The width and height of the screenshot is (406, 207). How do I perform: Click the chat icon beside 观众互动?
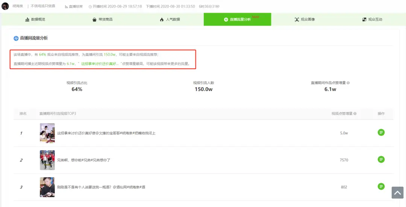pyautogui.click(x=364, y=20)
